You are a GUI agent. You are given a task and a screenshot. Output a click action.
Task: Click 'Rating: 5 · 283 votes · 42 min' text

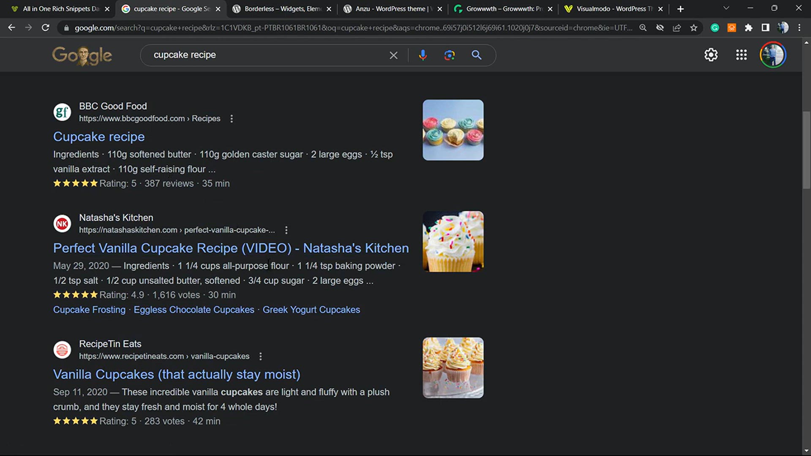160,421
